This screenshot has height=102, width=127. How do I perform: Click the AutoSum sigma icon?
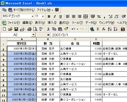tap(98, 29)
